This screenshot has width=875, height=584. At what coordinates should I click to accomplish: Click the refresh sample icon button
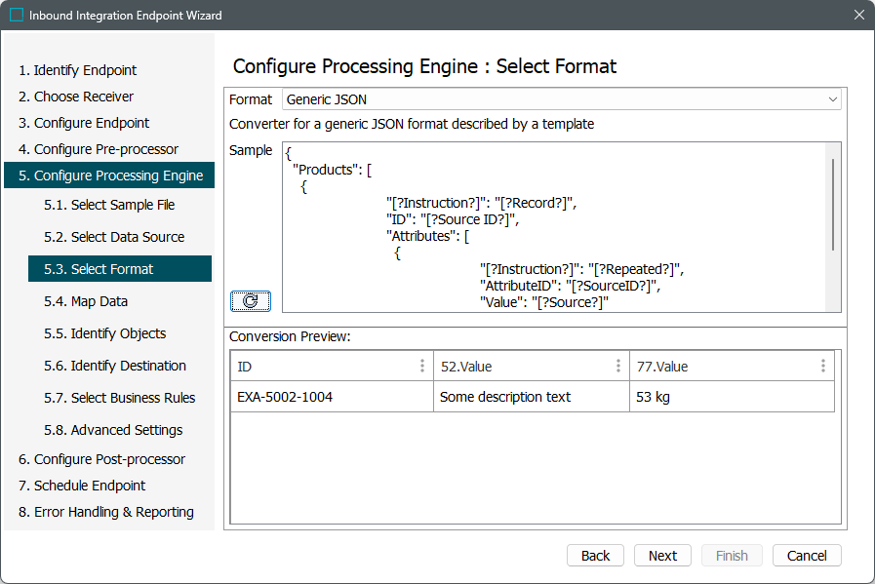251,301
